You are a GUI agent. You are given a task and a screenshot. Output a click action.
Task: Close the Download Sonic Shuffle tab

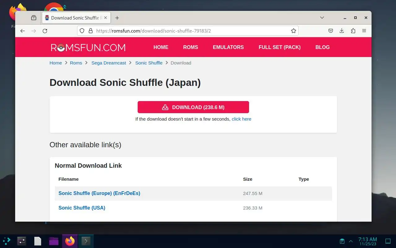(x=105, y=18)
